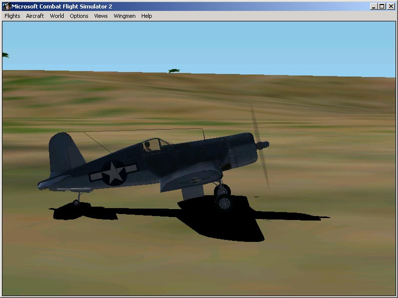
Task: Open the Views menu
Action: click(101, 16)
